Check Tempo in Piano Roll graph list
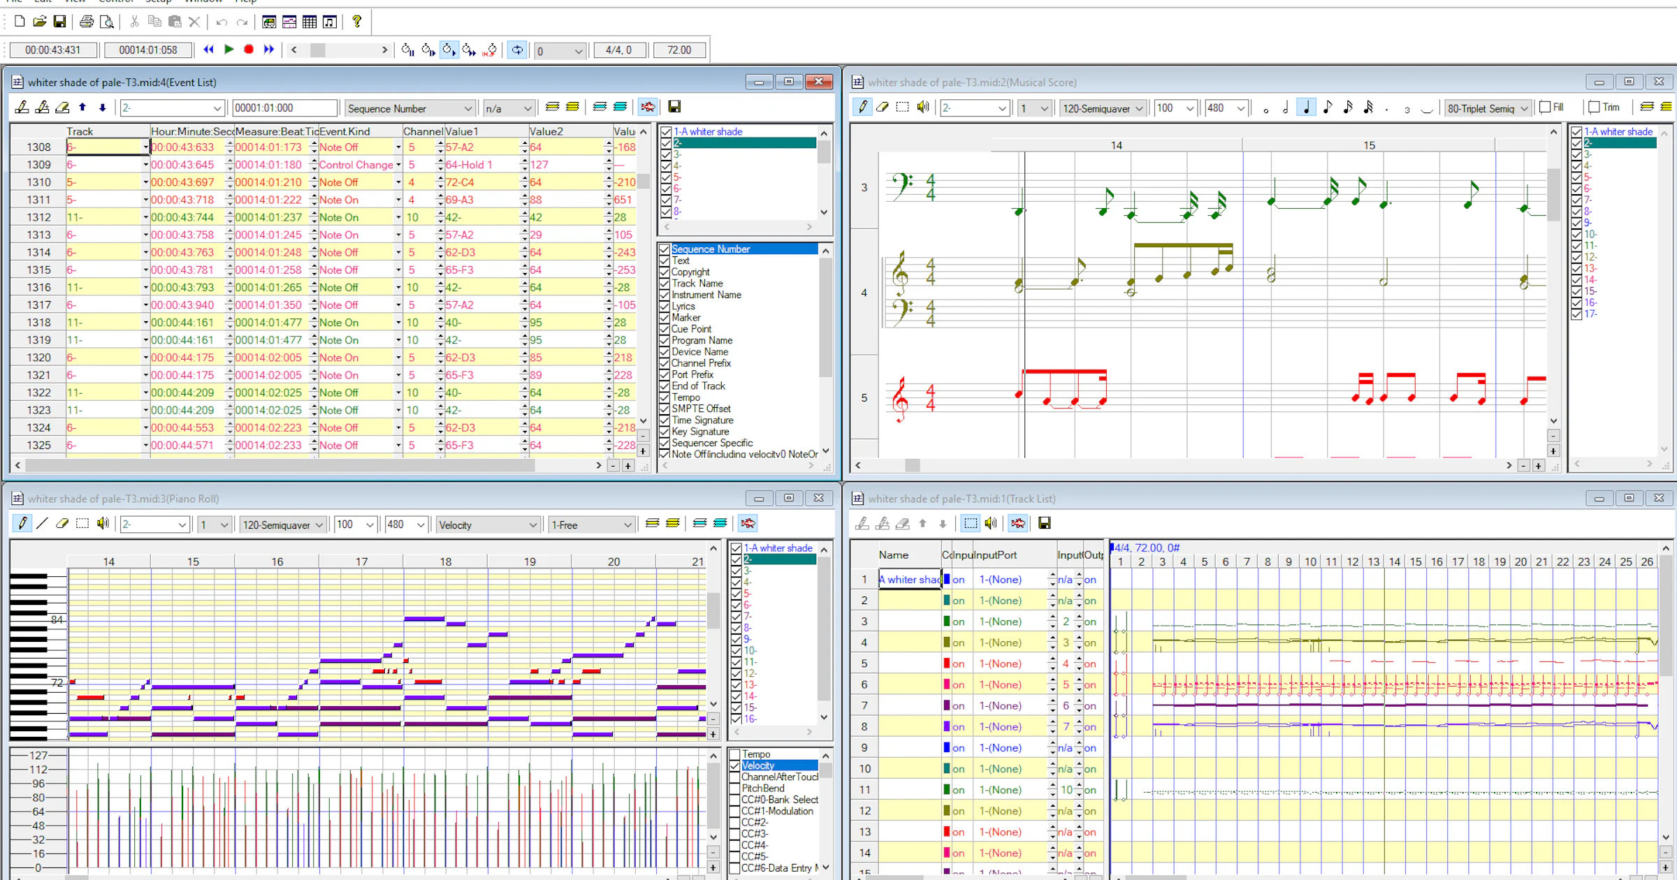This screenshot has width=1677, height=880. click(734, 754)
